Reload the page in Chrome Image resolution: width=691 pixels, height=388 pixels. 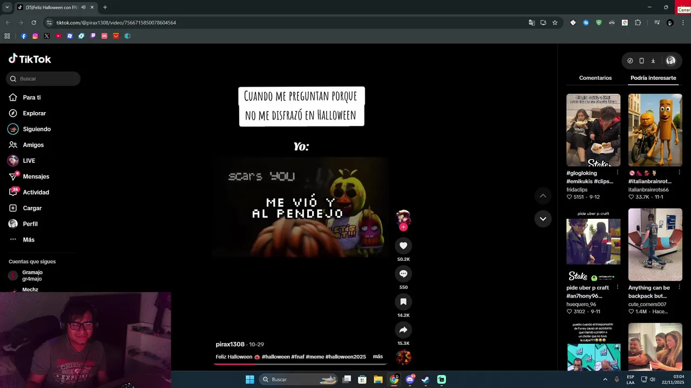pos(33,23)
